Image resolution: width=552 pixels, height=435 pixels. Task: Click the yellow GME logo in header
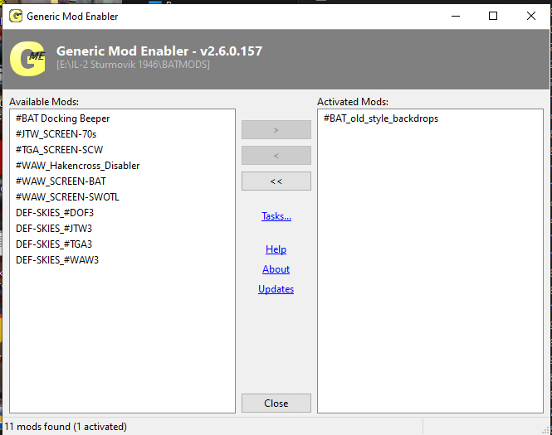(x=28, y=59)
